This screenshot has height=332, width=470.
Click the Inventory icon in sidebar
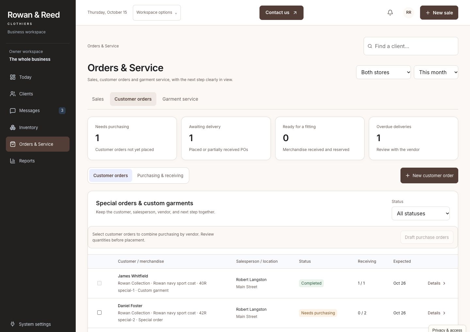(x=13, y=127)
